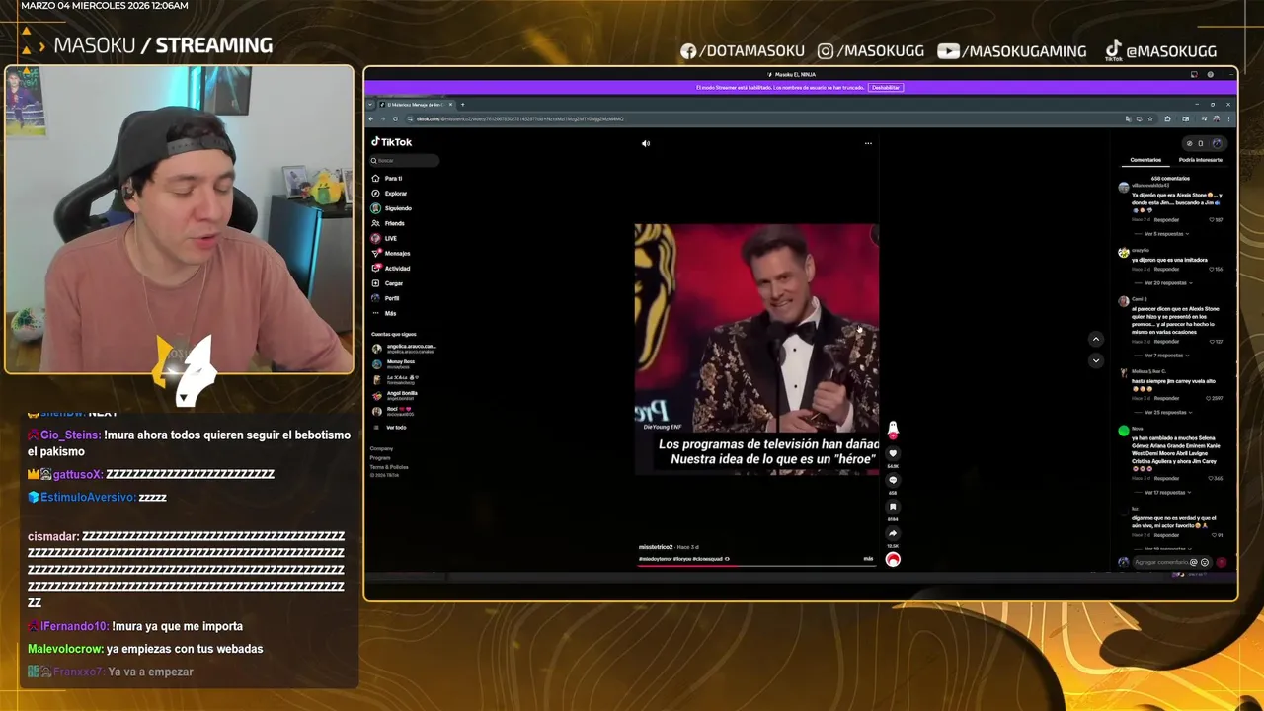Click the browser address bar URL

click(x=519, y=118)
